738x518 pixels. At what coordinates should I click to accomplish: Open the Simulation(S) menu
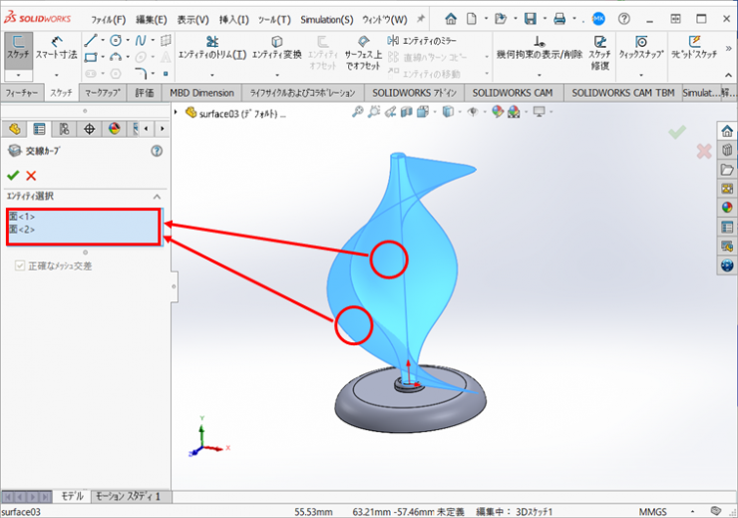click(326, 19)
